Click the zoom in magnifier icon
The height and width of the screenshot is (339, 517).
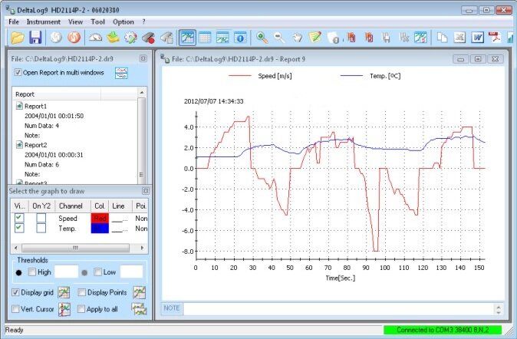tap(262, 38)
